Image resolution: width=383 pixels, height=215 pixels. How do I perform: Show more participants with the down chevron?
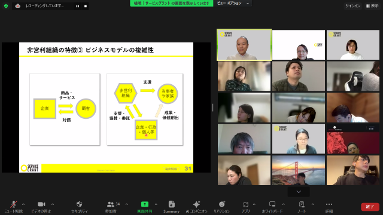tap(299, 192)
